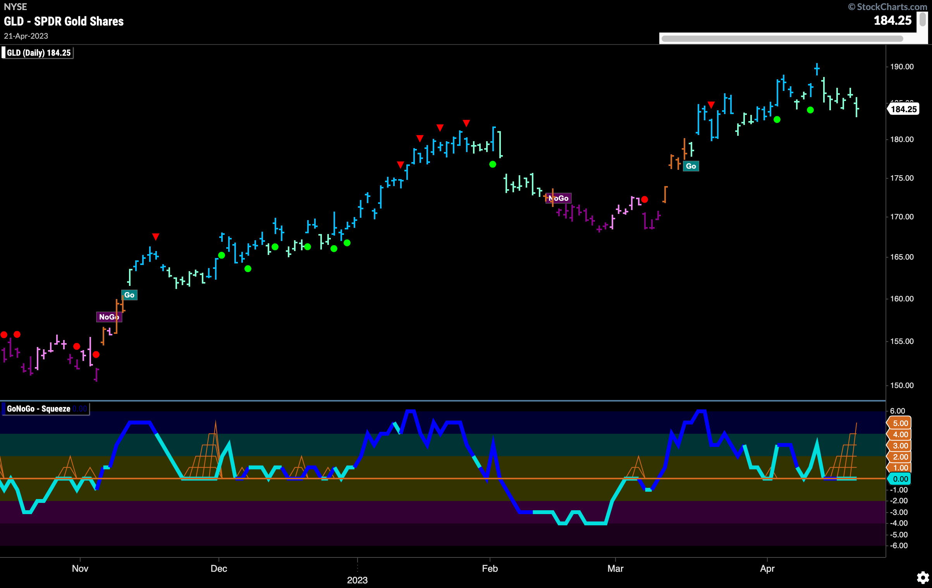Click the NoGo flag in February

(x=558, y=198)
